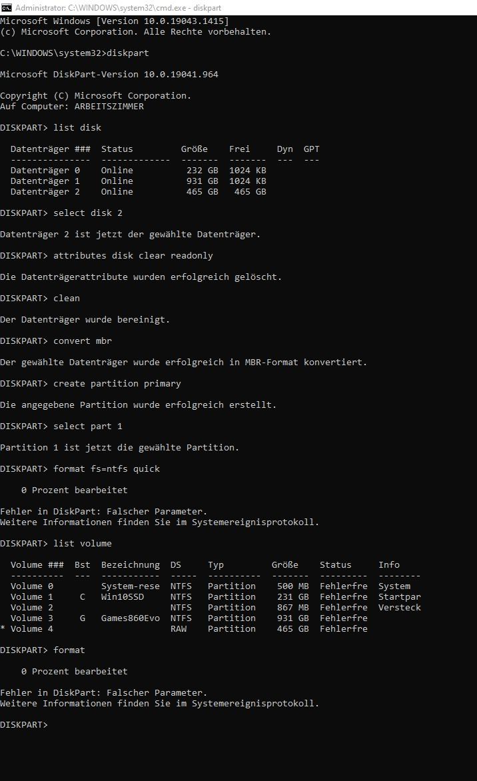The height and width of the screenshot is (781, 477).
Task: Click 'Partition 1 ist jetzt die gewählte Partition.'
Action: 119,447
